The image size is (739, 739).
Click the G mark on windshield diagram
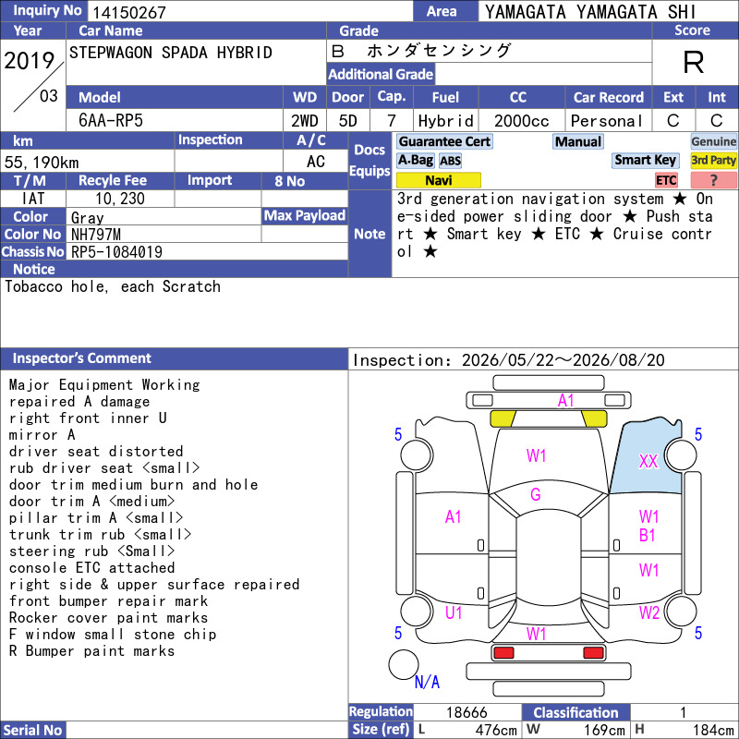[x=536, y=494]
